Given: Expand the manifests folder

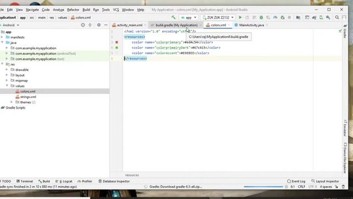Looking at the screenshot, I should [2, 37].
